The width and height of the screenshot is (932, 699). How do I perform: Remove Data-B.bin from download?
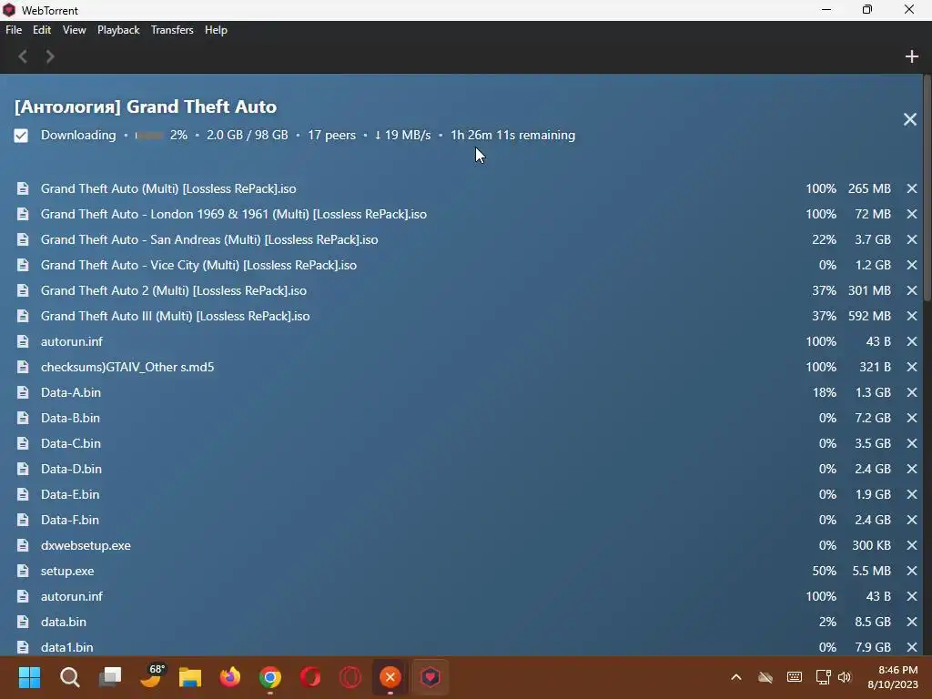pyautogui.click(x=912, y=418)
